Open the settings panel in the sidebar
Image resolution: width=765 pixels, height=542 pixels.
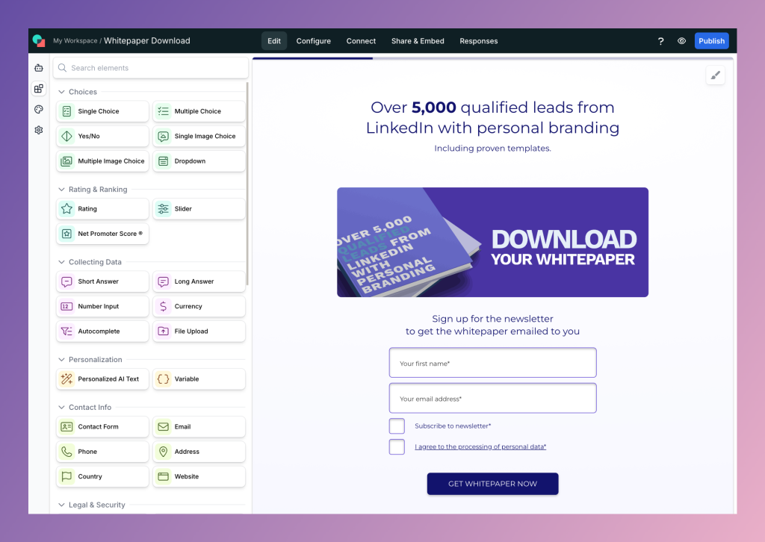click(38, 130)
